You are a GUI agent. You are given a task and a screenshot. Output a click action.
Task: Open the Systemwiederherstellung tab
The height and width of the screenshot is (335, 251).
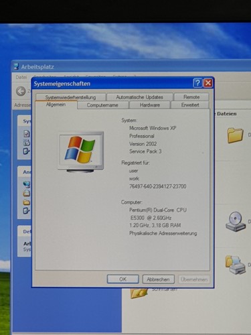[70, 97]
